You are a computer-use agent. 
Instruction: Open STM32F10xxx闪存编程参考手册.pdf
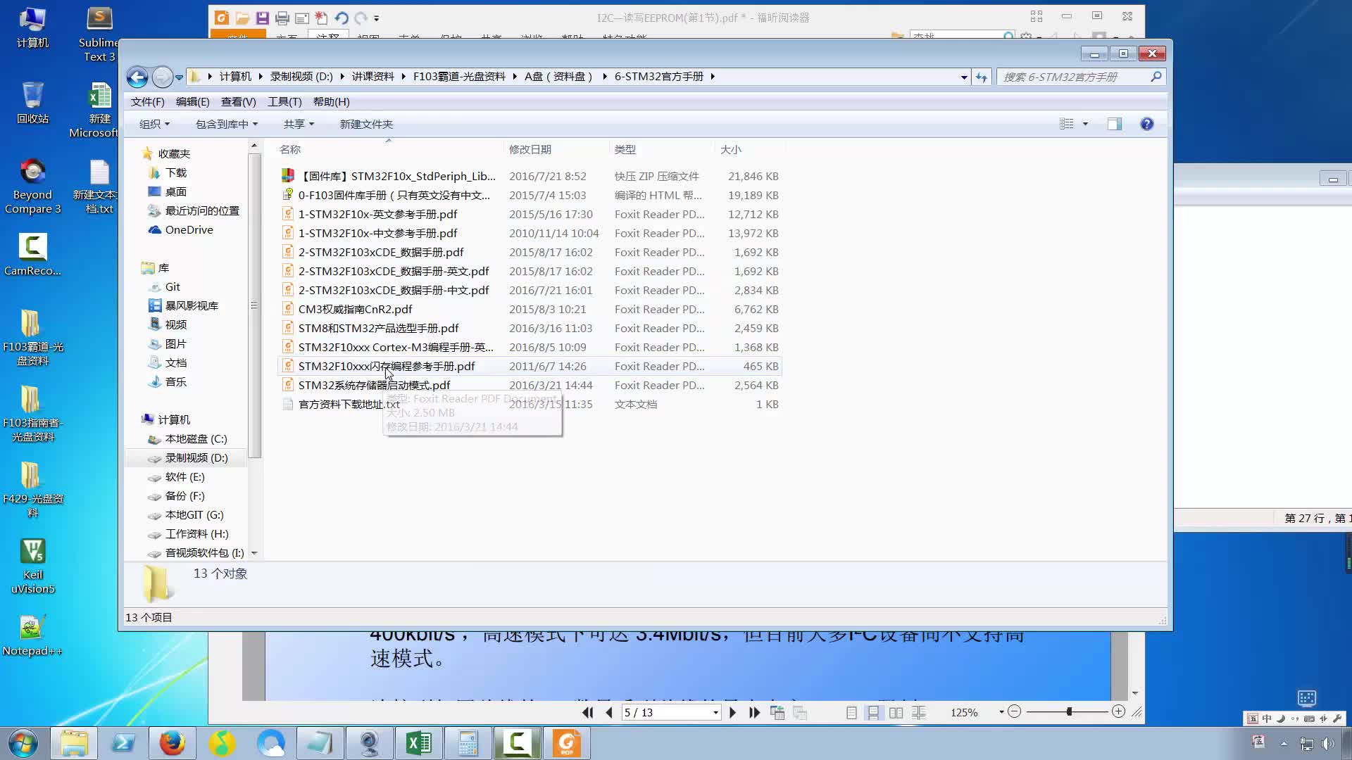tap(387, 366)
